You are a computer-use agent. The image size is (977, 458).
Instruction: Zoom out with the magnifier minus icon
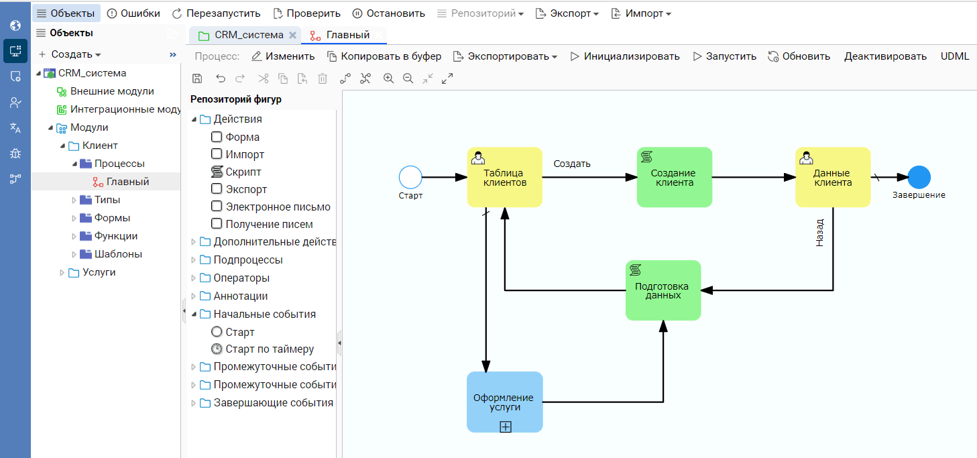(408, 78)
